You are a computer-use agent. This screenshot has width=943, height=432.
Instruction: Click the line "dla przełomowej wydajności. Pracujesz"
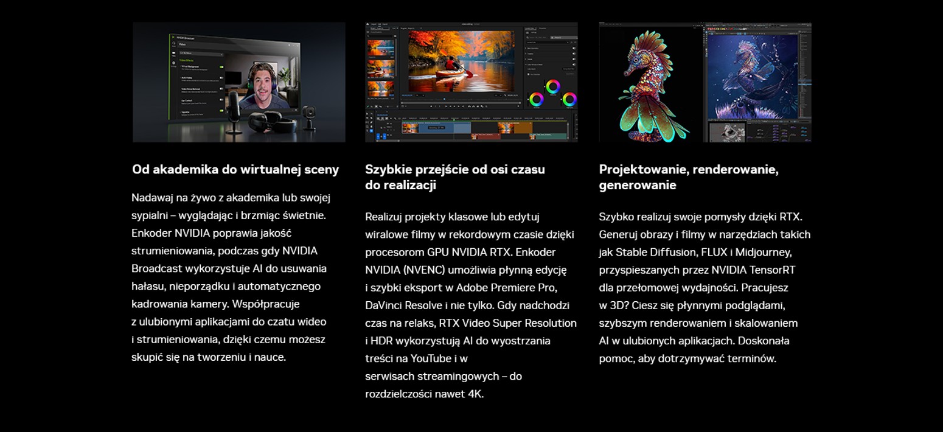coord(694,287)
